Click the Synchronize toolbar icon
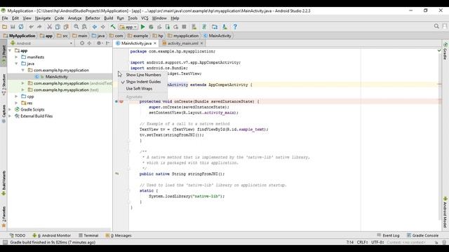The image size is (449, 252). click(21, 27)
